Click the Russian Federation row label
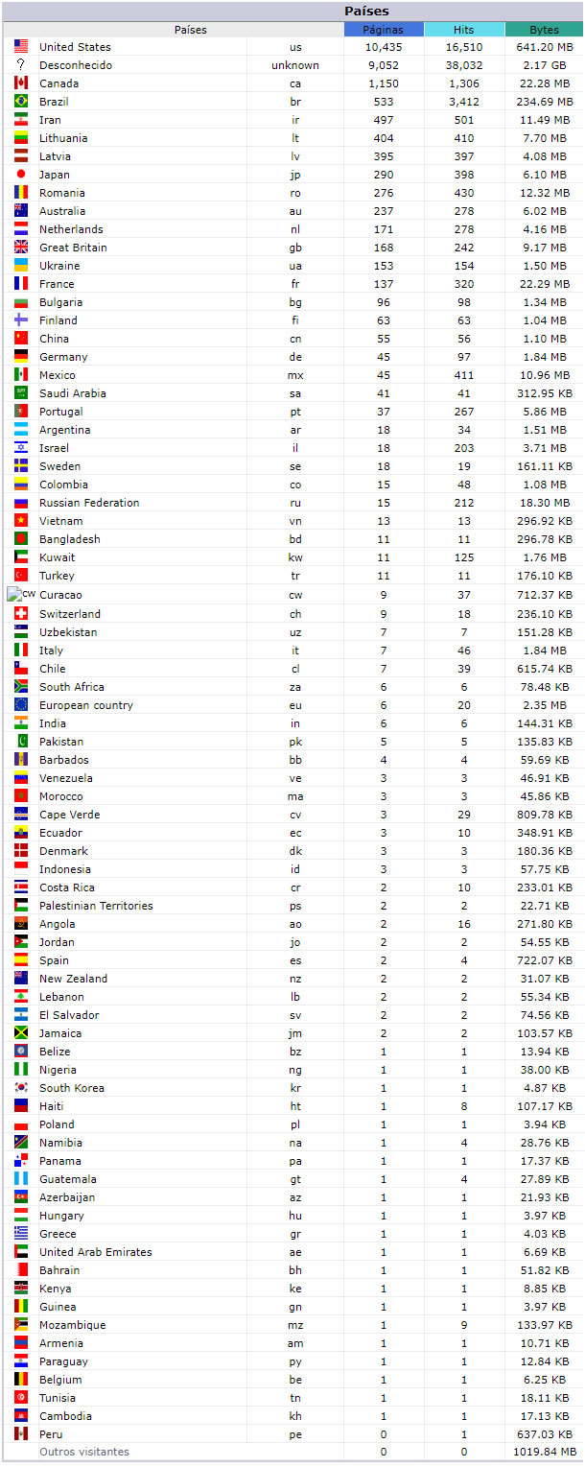 (x=89, y=503)
